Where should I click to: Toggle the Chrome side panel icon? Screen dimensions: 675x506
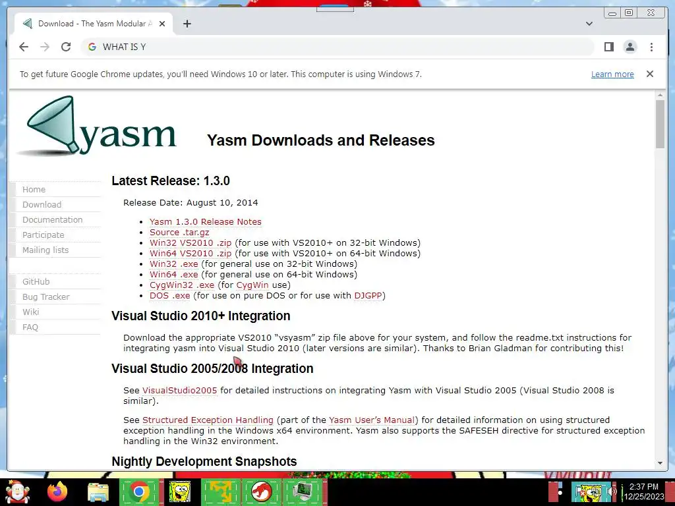[x=608, y=47]
